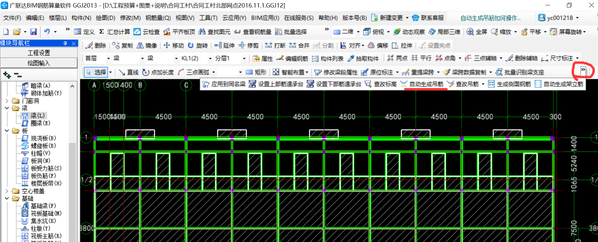
Task: Choose the 镜像 mirror tool
Action: [147, 45]
